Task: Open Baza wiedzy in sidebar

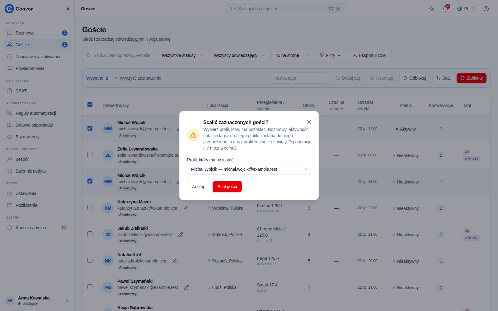Action: click(x=37, y=137)
